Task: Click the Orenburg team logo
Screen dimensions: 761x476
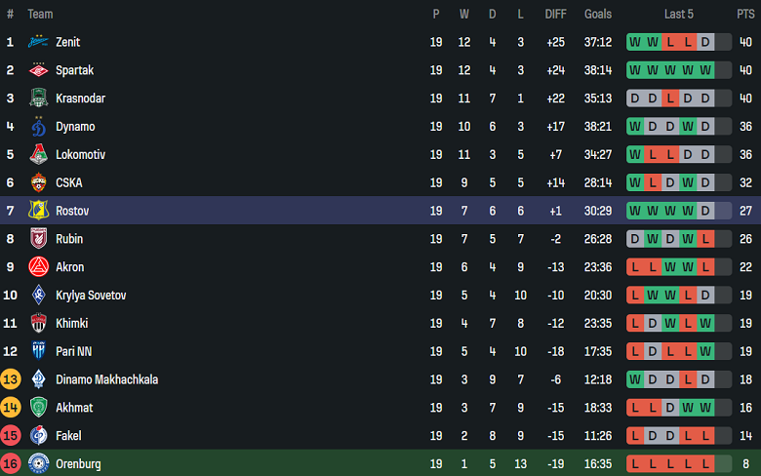Action: [39, 463]
